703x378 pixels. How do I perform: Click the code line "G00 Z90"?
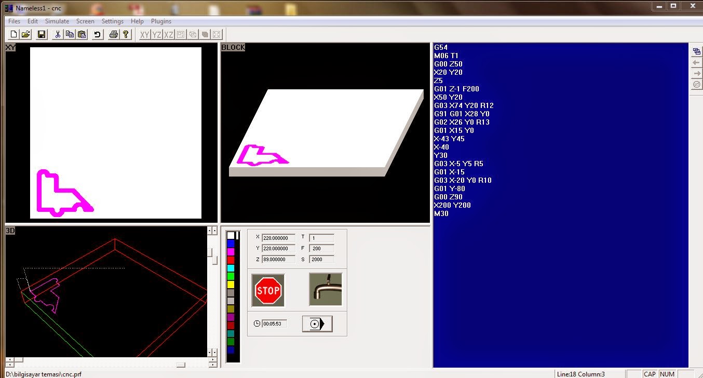pyautogui.click(x=448, y=197)
